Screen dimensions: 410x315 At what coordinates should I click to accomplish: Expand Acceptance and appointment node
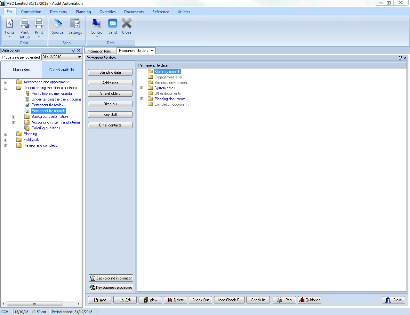click(x=5, y=82)
